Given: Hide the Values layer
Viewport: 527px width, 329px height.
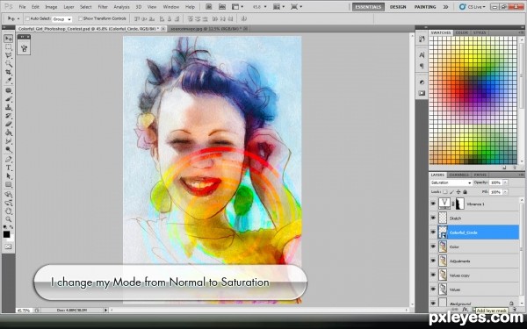Looking at the screenshot, I should [x=433, y=289].
